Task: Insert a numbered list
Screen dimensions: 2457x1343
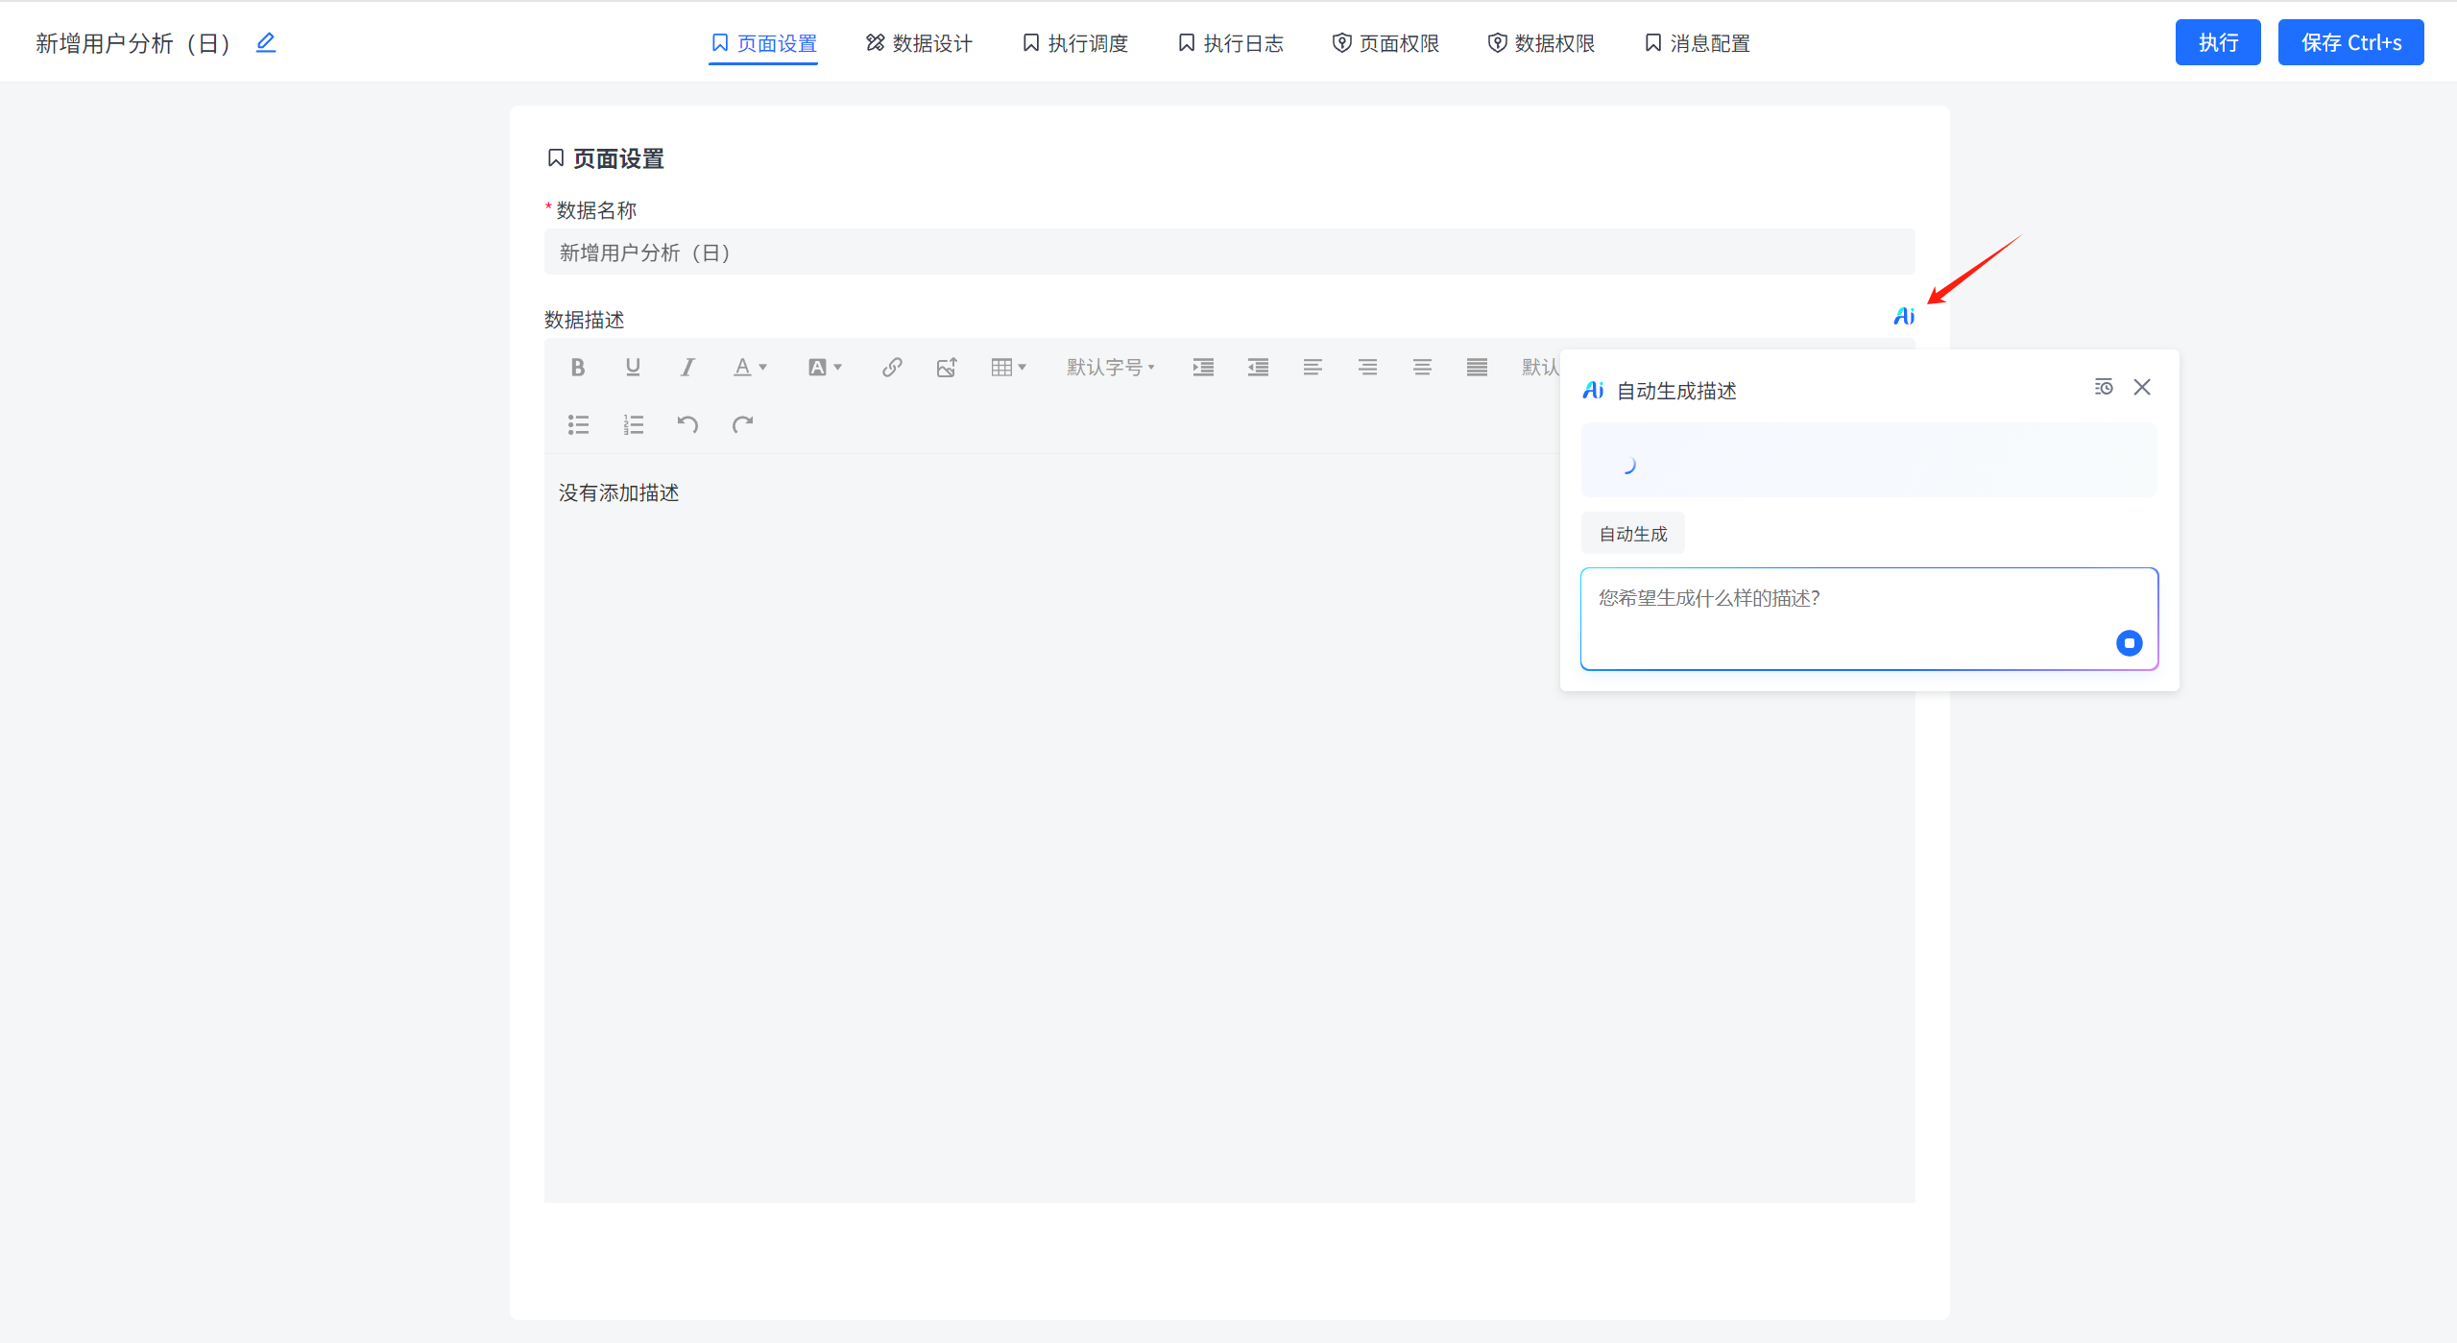Action: (633, 424)
